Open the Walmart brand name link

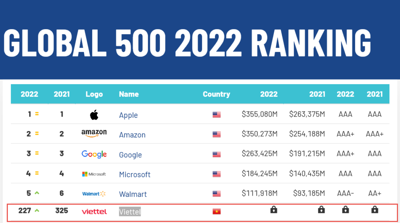pos(133,194)
